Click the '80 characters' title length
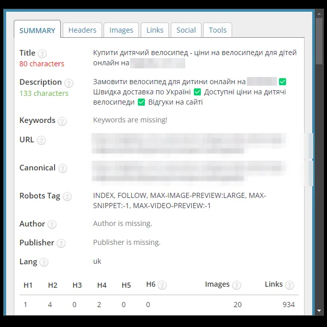Screen dimensions: 327x327 click(42, 64)
